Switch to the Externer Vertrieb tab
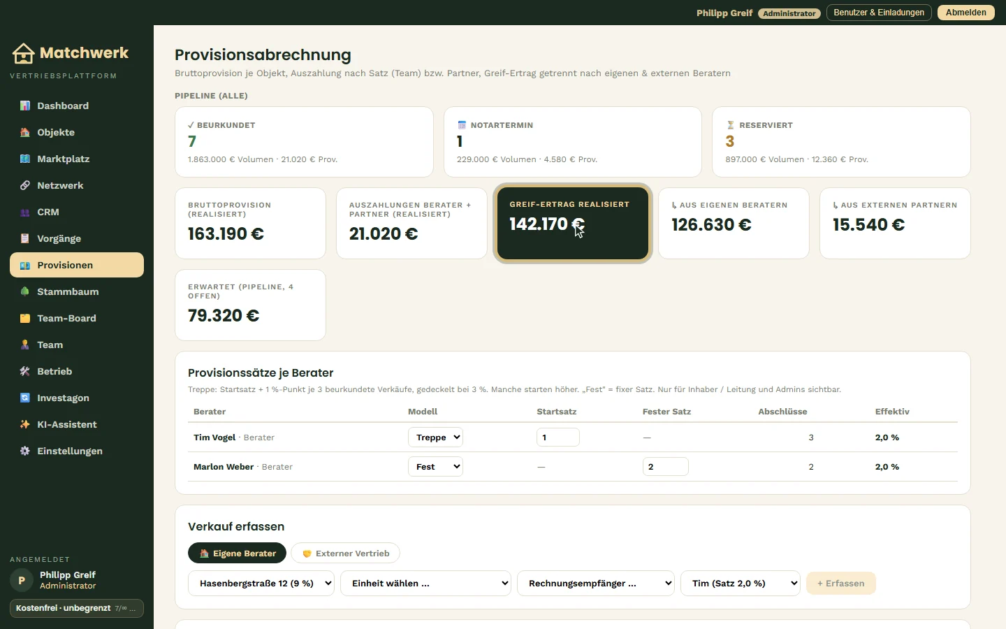This screenshot has height=629, width=1006. coord(345,554)
